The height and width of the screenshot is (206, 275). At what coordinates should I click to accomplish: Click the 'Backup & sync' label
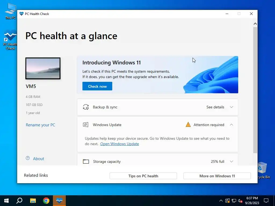[105, 107]
